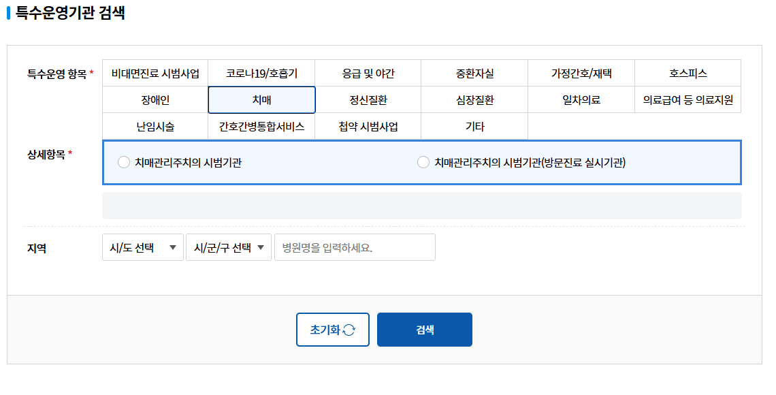Image resolution: width=776 pixels, height=395 pixels.
Task: Select the 코로나19/호흡기 category
Action: 261,72
